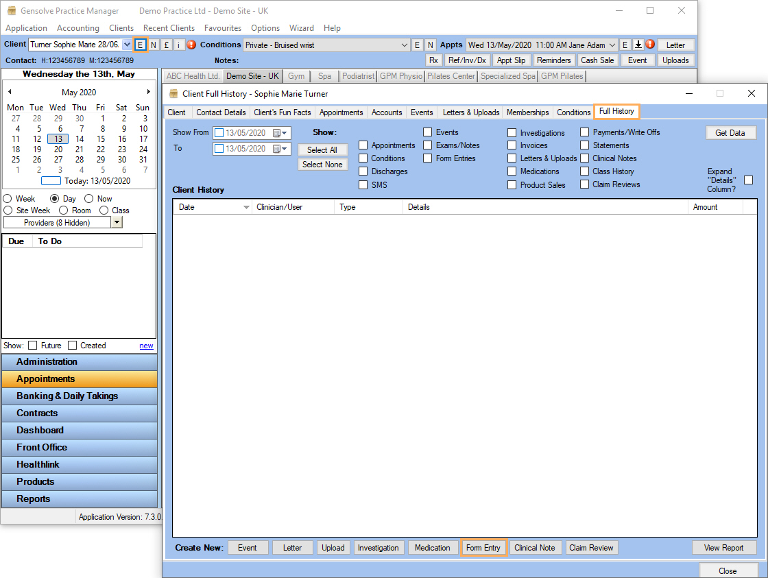Click the Select All button
This screenshot has width=768, height=578.
pos(322,150)
